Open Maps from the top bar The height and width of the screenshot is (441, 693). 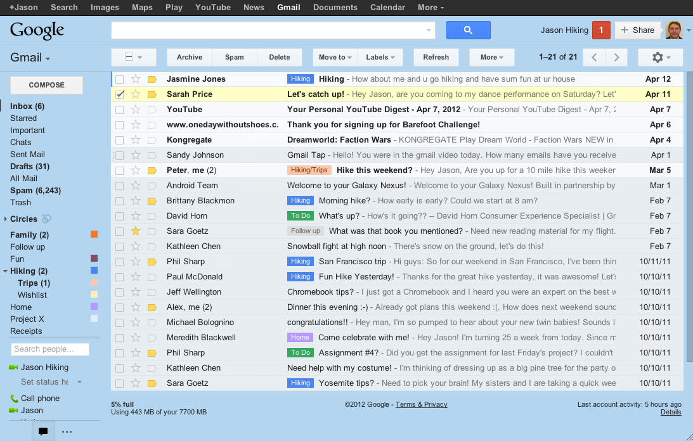142,8
